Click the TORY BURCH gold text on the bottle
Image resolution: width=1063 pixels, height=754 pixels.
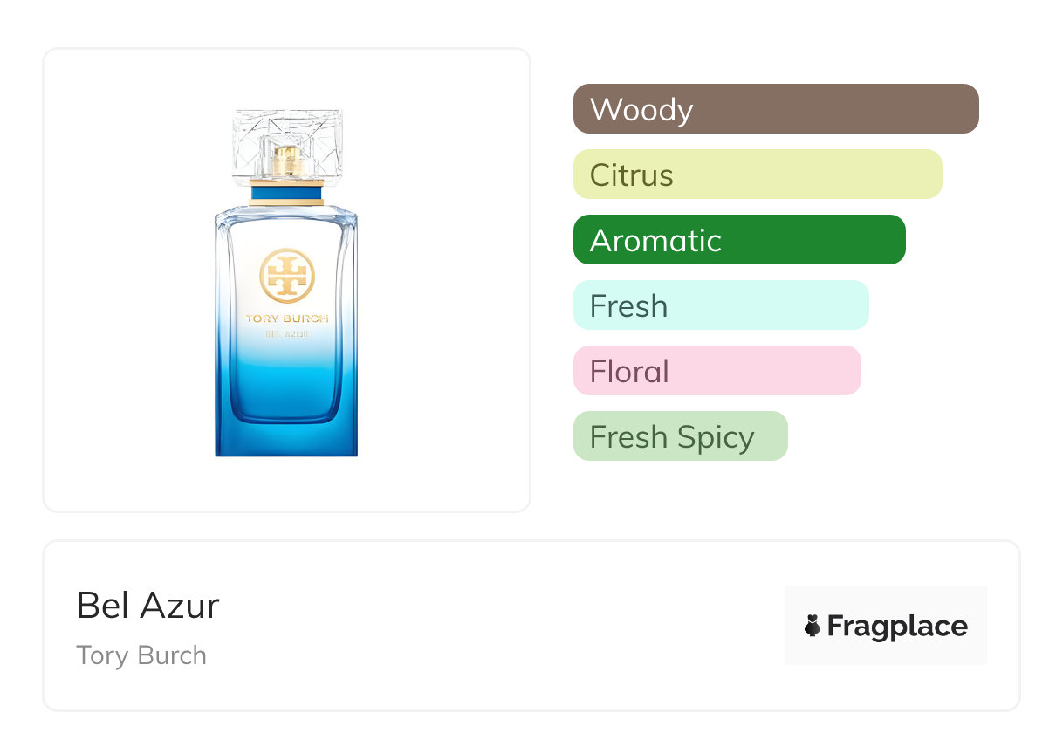point(287,319)
